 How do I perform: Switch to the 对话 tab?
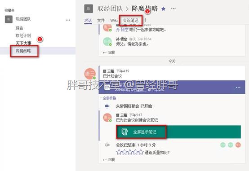(x=88, y=21)
